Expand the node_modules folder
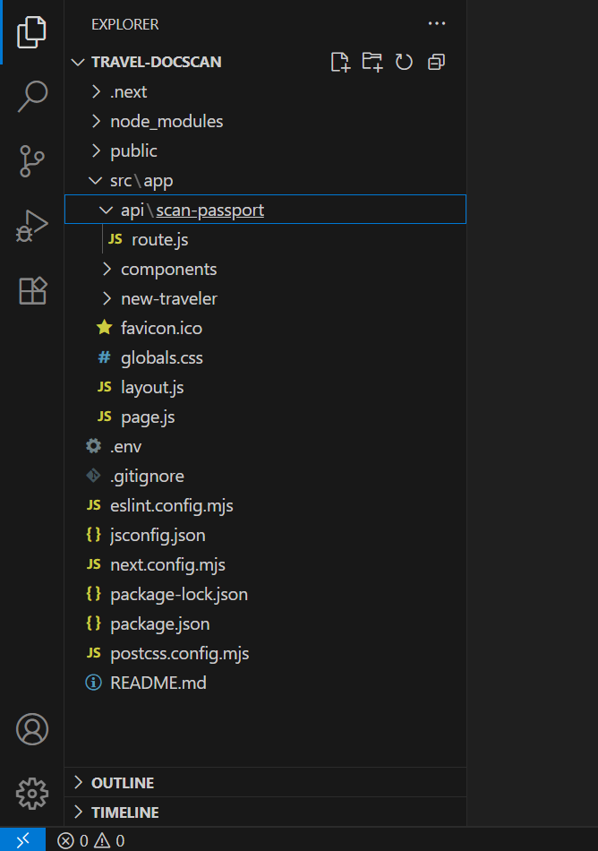This screenshot has height=851, width=598. point(265,121)
